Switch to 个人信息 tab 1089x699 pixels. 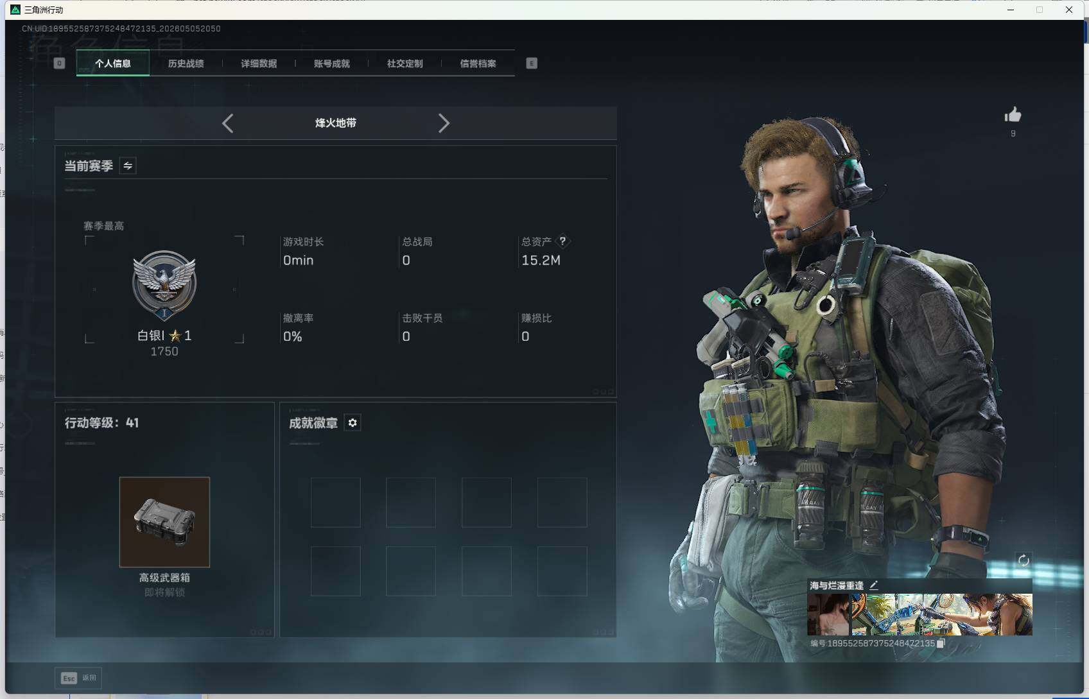tap(113, 63)
